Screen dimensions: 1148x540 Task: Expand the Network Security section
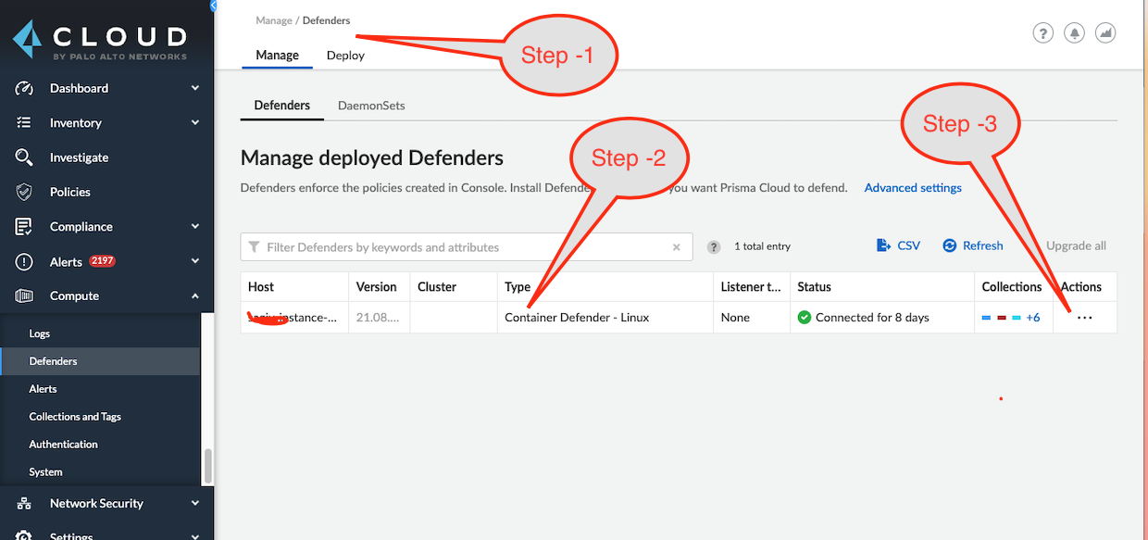point(193,503)
